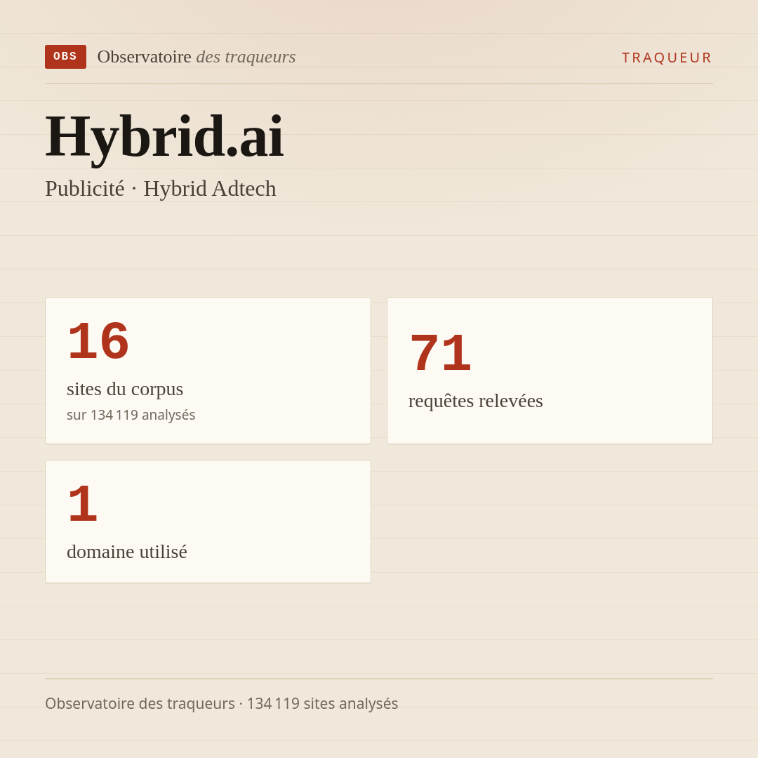The height and width of the screenshot is (758, 758).
Task: Select the requêtes relevées label
Action: pyautogui.click(x=476, y=401)
